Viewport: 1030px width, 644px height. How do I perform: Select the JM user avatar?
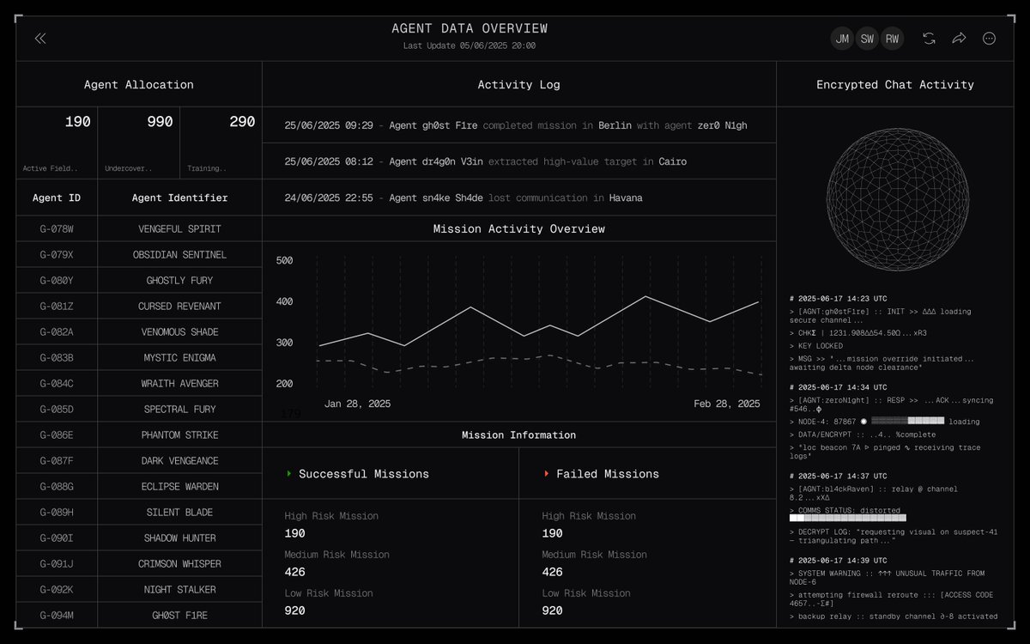pos(842,39)
